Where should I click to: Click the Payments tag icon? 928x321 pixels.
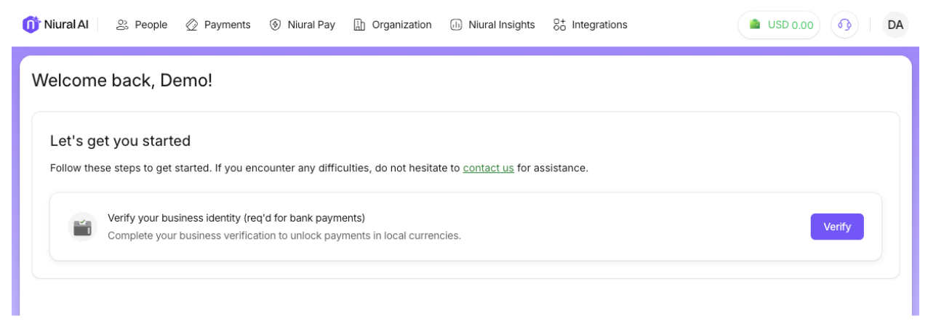pyautogui.click(x=192, y=25)
